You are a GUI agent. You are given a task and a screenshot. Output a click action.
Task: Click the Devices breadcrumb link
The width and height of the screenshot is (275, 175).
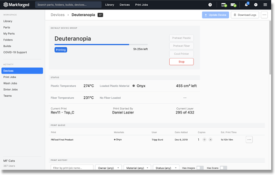click(58, 15)
